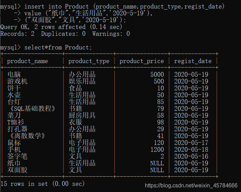Click the price value 1200 for 手机

[x=157, y=149]
